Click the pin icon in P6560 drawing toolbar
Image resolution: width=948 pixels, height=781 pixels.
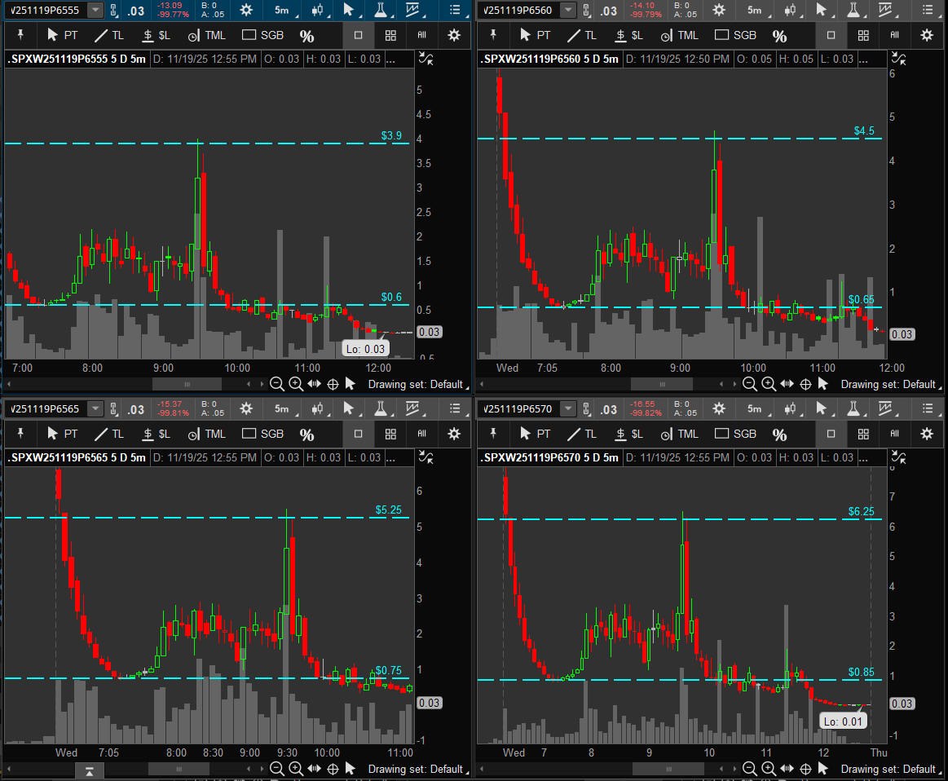click(x=495, y=35)
